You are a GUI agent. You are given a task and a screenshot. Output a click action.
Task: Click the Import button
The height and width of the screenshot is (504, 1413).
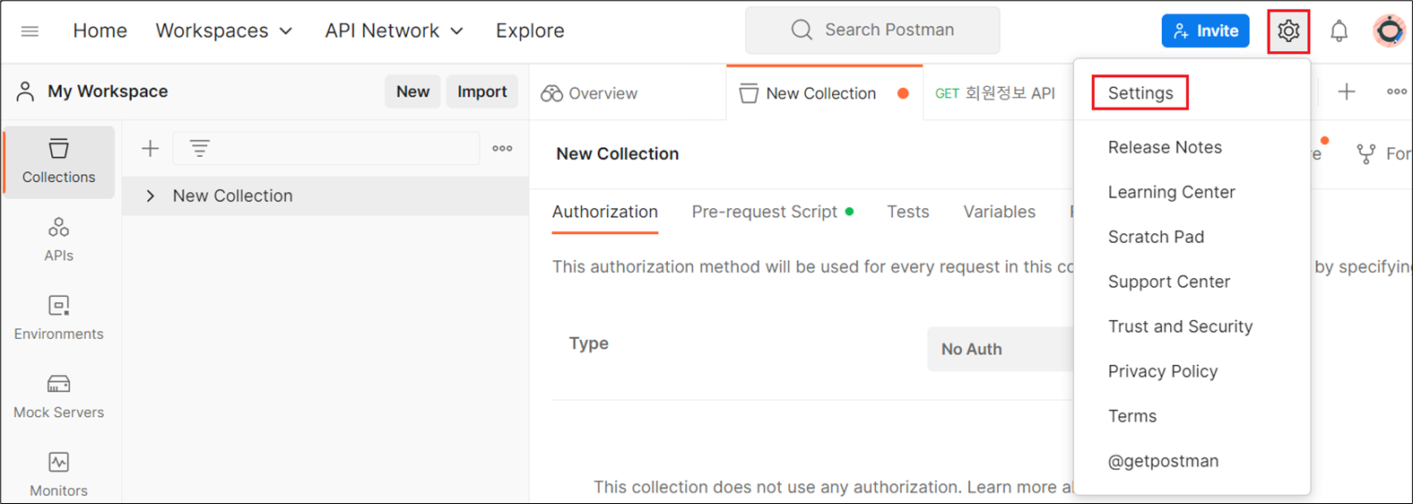click(482, 91)
